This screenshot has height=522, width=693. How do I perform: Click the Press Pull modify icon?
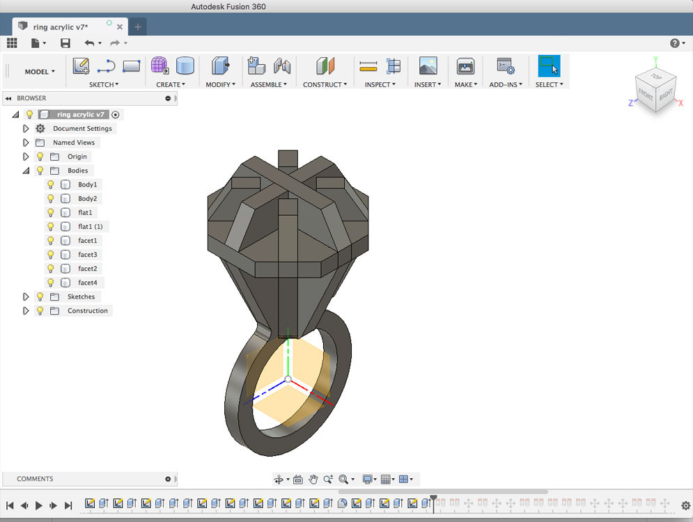[x=220, y=65]
